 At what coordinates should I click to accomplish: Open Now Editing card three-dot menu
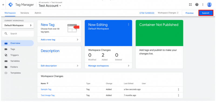pyautogui.click(x=129, y=24)
